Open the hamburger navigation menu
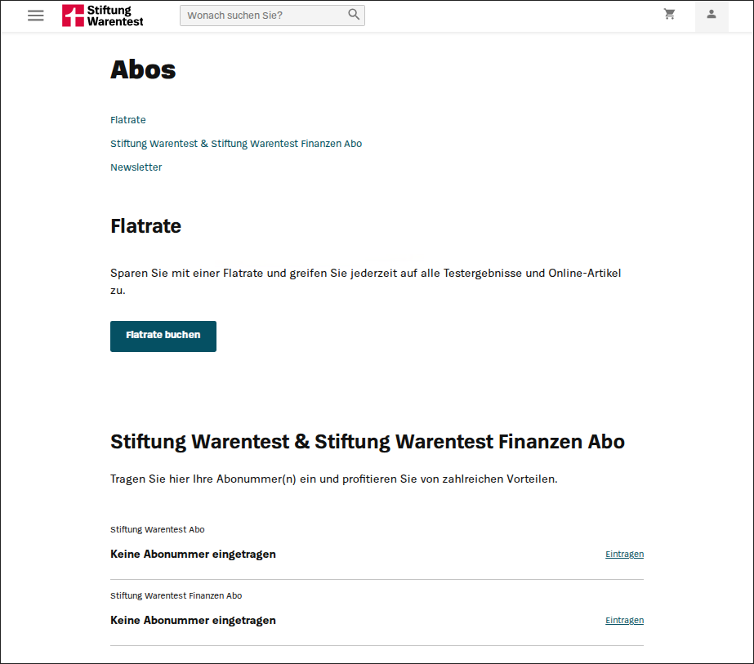 (x=36, y=16)
